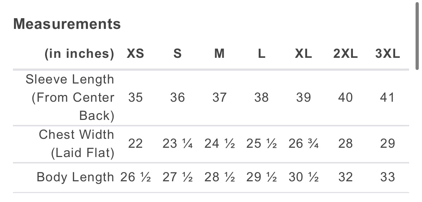Click the XS sleeve length value 35
Viewport: 422px width, 202px height.
pos(135,97)
